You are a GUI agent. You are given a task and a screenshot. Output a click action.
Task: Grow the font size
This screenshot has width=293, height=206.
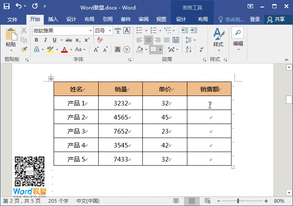[96, 49]
